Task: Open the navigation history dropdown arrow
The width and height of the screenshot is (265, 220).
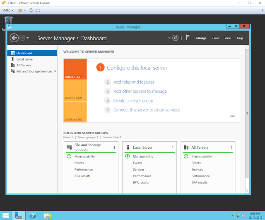Action: coord(28,38)
